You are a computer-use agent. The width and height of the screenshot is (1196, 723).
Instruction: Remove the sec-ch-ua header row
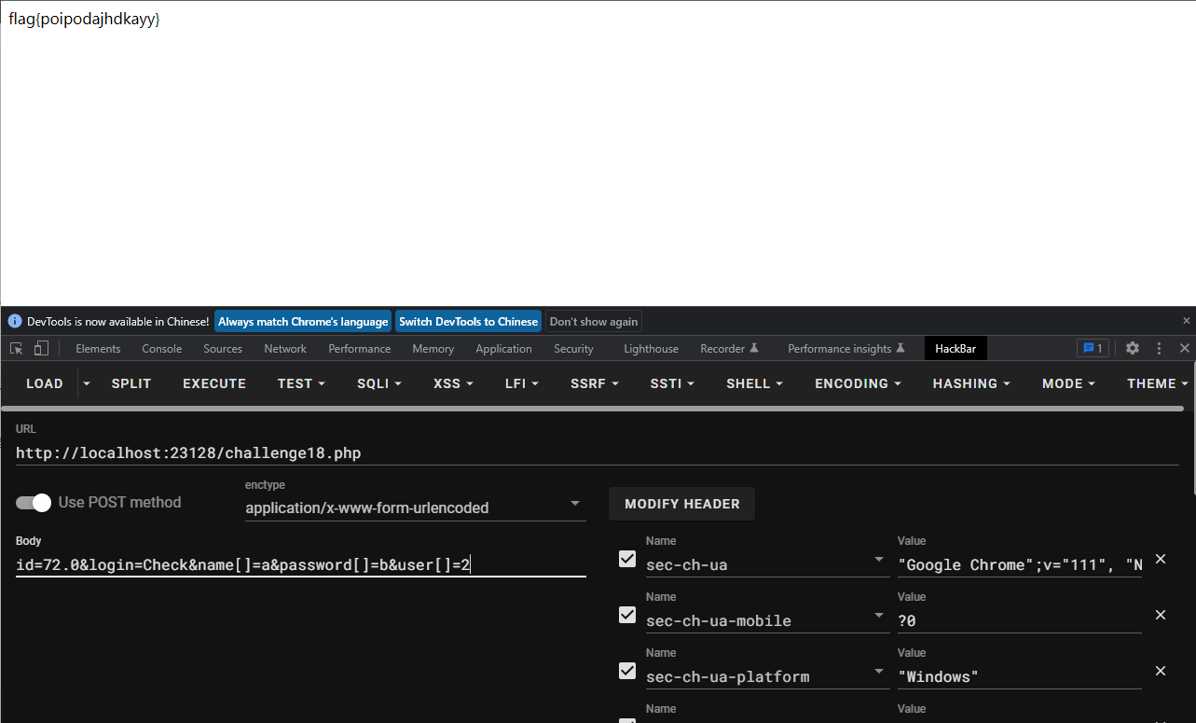point(1161,559)
